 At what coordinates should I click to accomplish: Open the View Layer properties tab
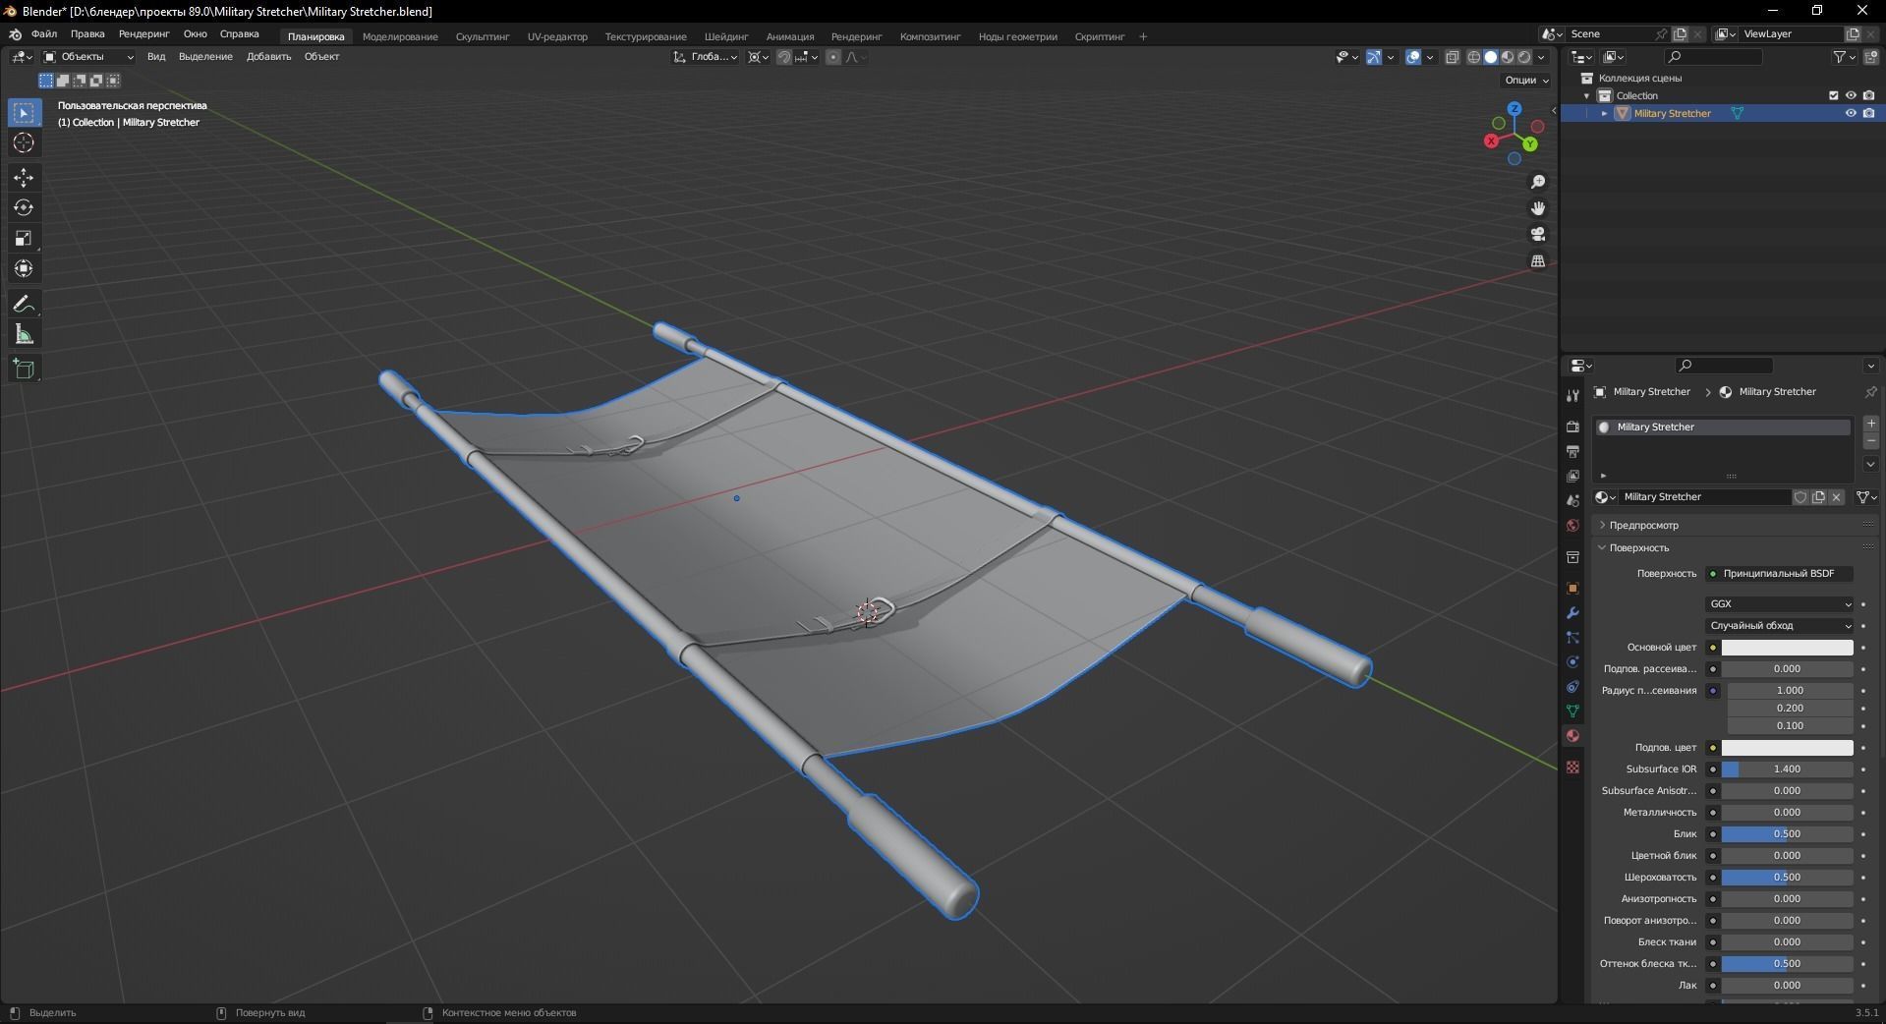click(x=1572, y=476)
